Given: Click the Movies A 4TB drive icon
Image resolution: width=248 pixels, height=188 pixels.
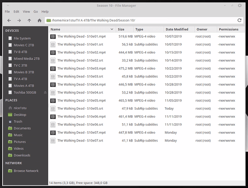Looking at the screenshot, I should [x=10, y=86].
